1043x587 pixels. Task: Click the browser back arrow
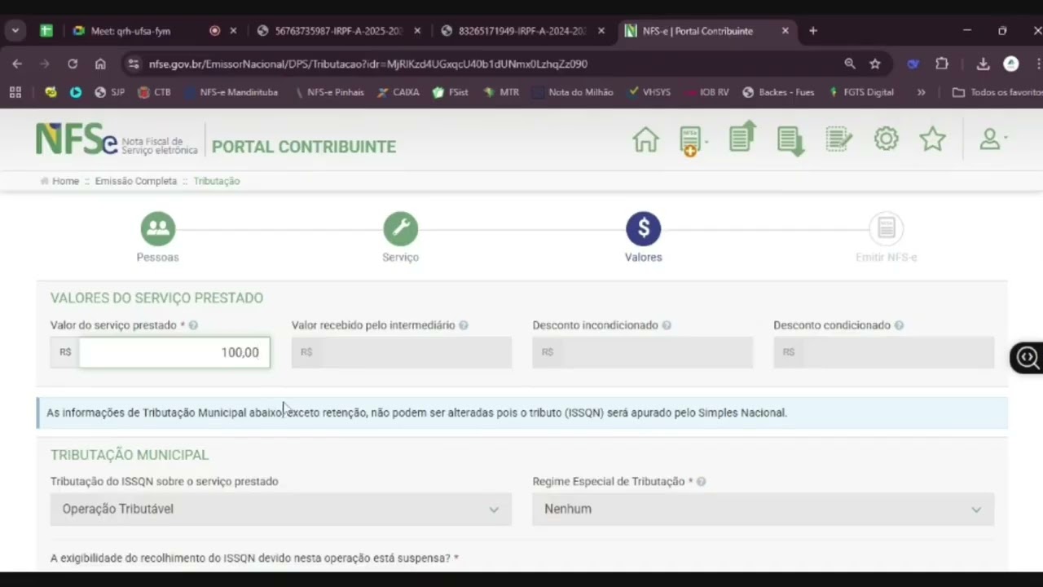point(17,64)
